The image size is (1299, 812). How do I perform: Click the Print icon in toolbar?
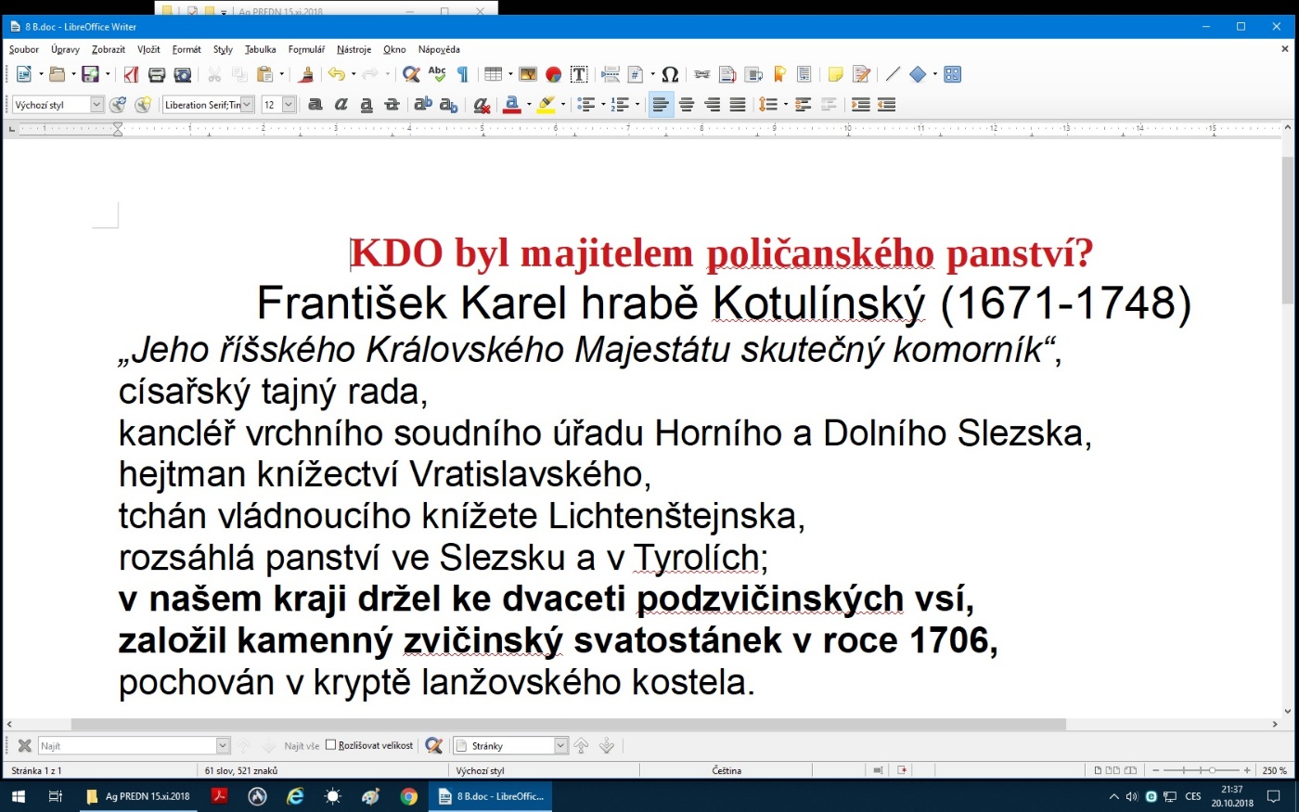(157, 75)
